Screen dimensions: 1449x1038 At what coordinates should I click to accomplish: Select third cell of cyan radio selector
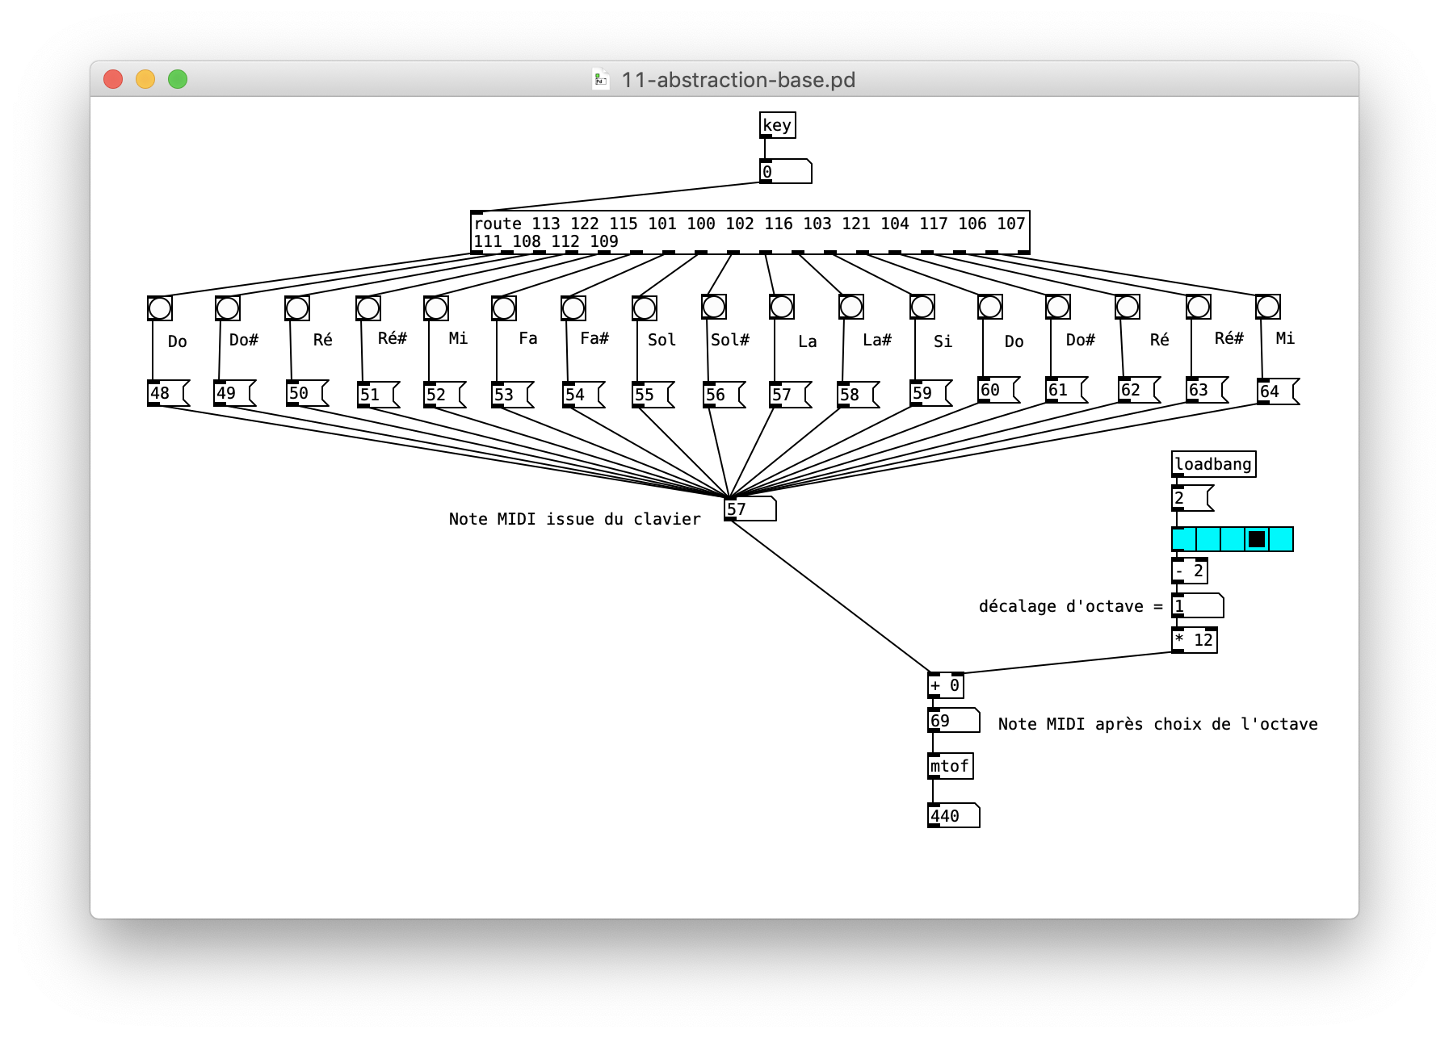1233,539
